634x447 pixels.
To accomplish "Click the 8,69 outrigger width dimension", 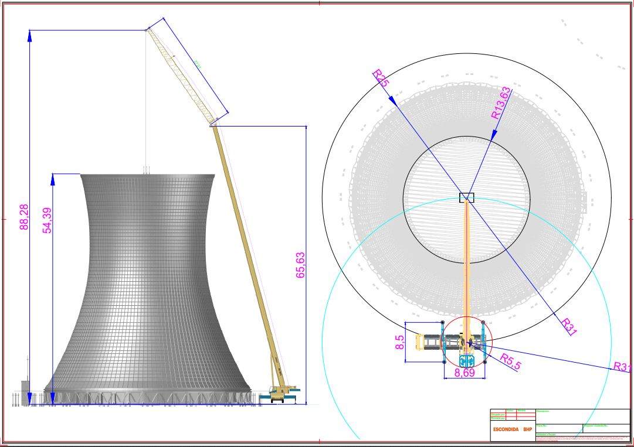I will click(465, 373).
